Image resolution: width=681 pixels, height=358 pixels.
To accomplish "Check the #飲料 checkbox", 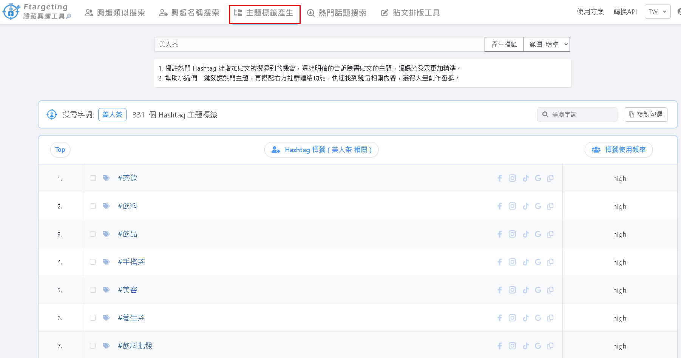I will tap(93, 206).
